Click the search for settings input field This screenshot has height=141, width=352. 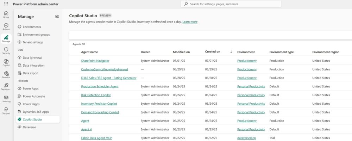(231, 4)
